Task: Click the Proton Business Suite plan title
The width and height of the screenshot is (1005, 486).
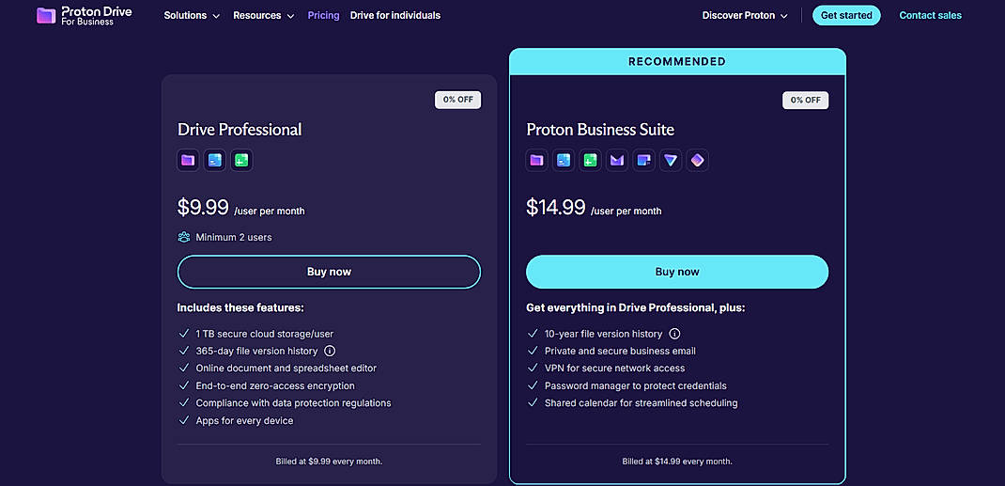Action: click(x=600, y=130)
